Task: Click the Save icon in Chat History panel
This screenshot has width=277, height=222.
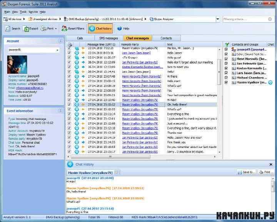Action: coord(240,172)
